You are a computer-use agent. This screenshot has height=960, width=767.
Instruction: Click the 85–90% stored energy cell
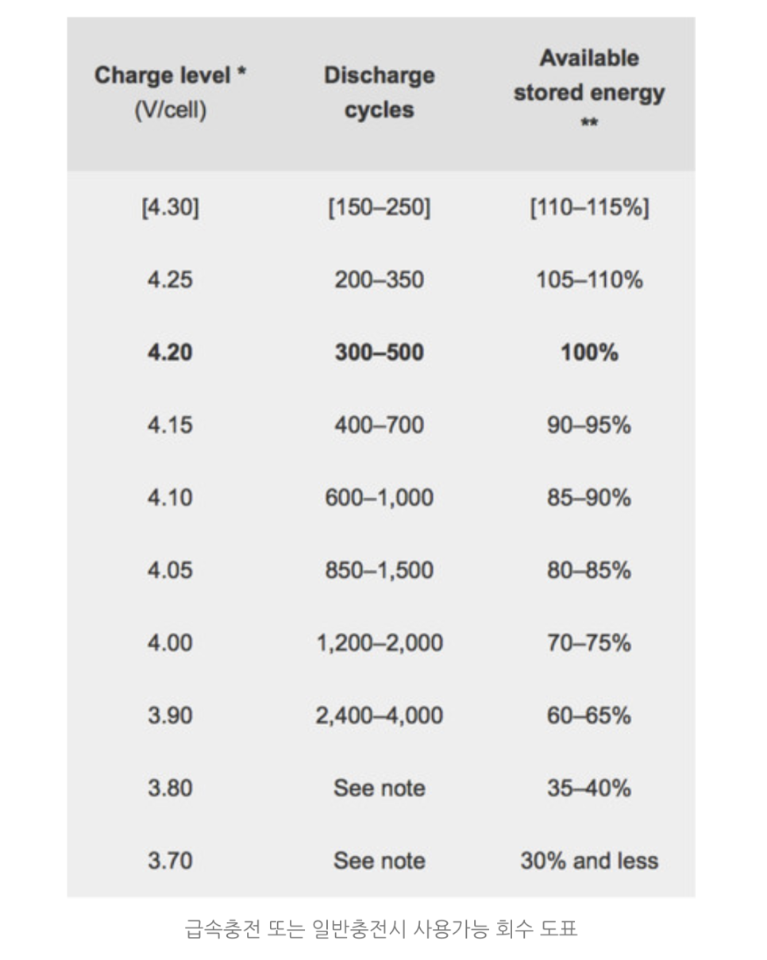point(588,498)
